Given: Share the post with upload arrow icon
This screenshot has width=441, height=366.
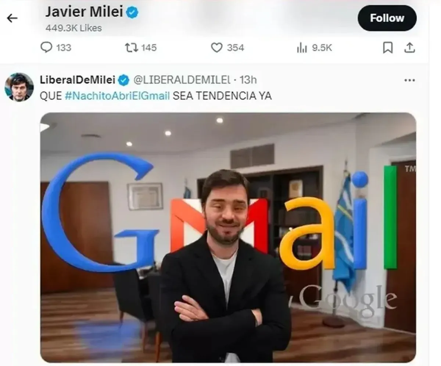Looking at the screenshot, I should click(410, 48).
